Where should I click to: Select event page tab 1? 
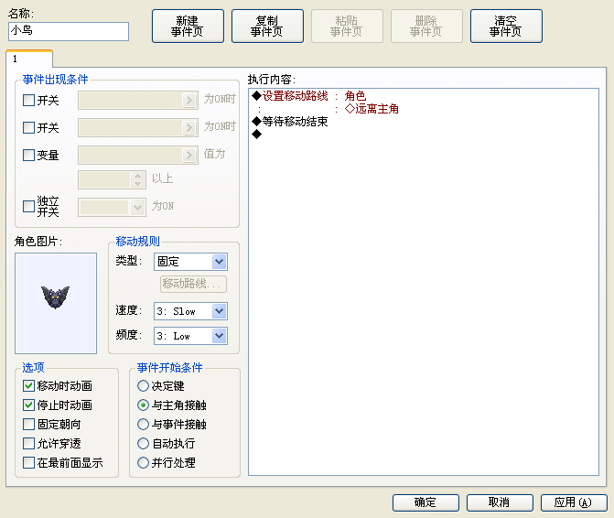click(x=29, y=59)
